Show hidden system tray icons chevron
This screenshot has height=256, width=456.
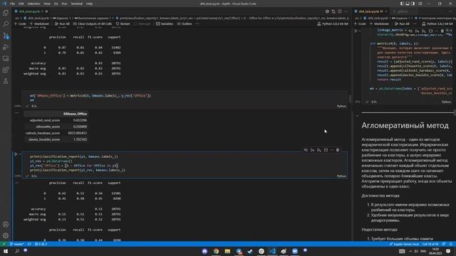[410, 251]
